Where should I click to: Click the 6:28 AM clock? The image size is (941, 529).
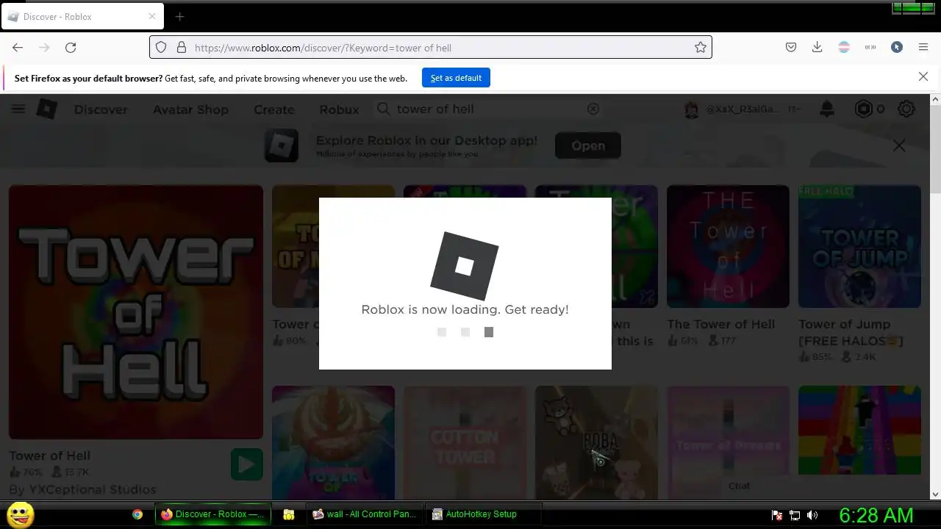point(876,515)
